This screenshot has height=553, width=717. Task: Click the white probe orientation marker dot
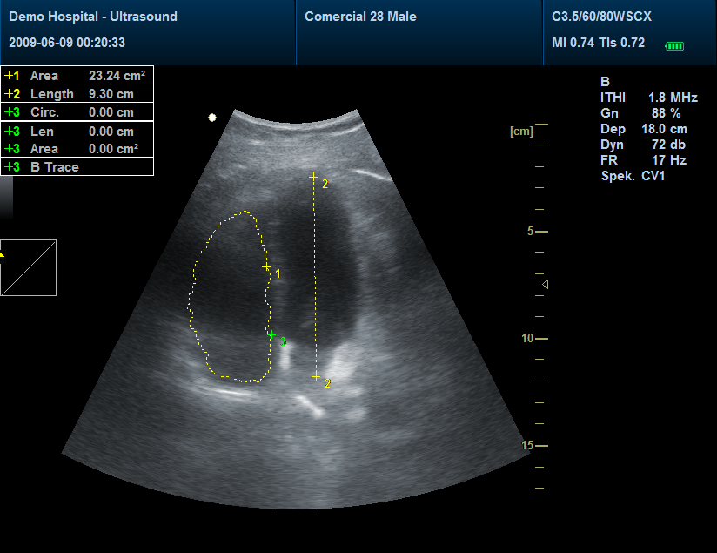211,117
